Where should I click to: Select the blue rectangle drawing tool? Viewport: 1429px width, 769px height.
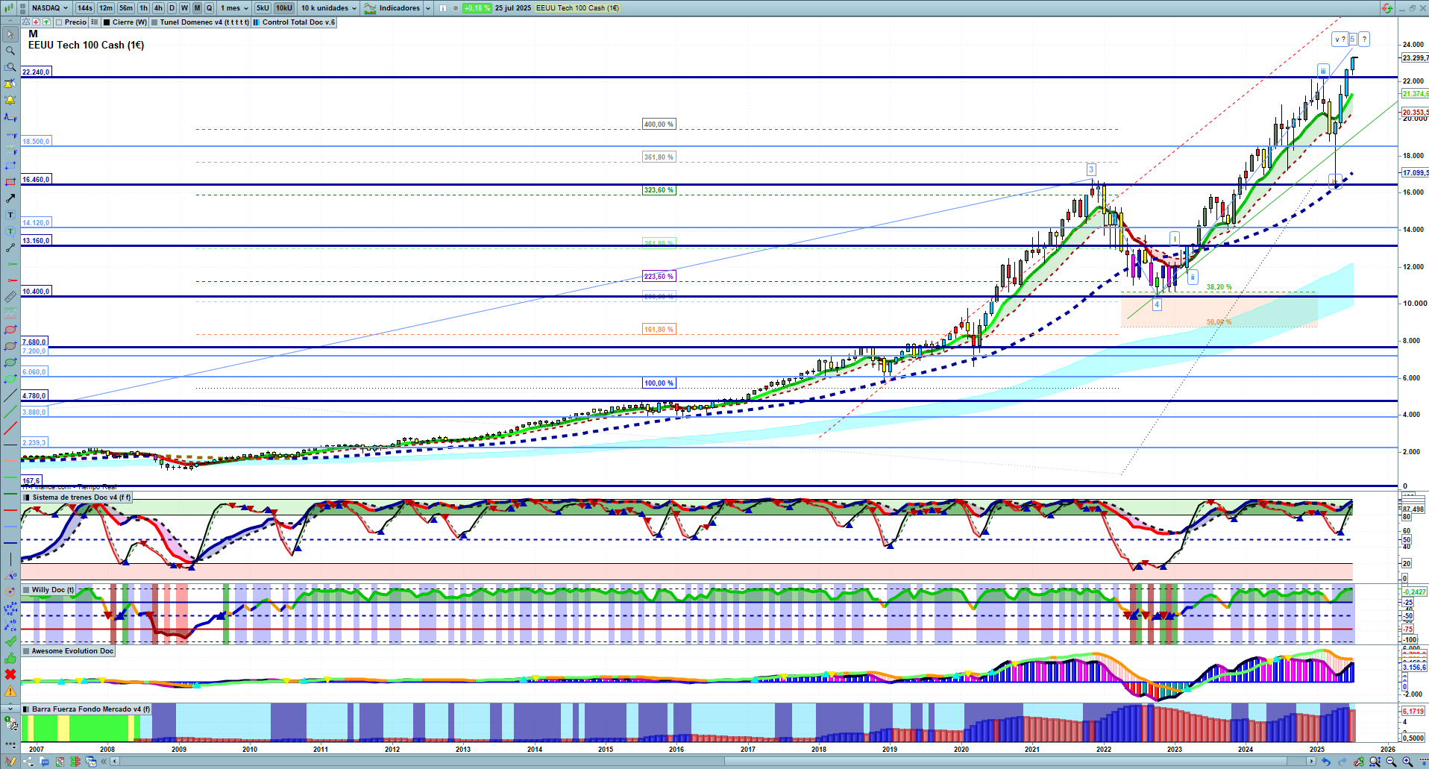10,166
